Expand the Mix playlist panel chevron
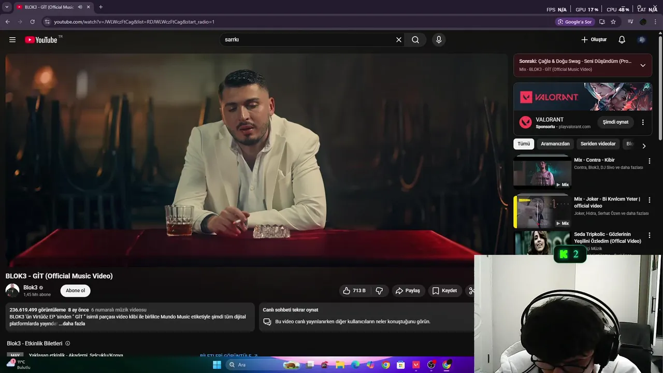The height and width of the screenshot is (373, 663). 643,65
